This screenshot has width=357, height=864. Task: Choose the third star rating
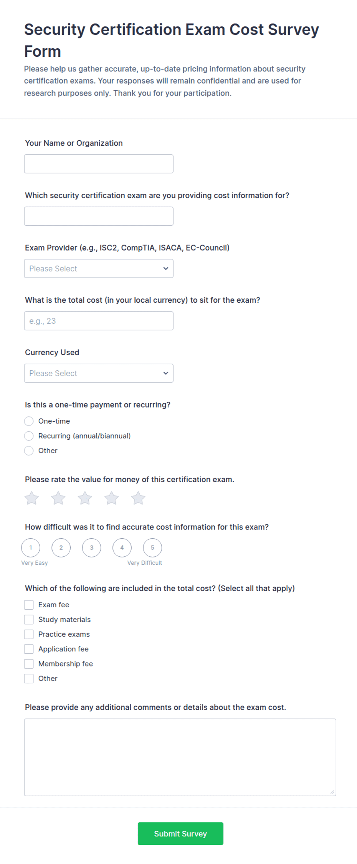point(85,498)
